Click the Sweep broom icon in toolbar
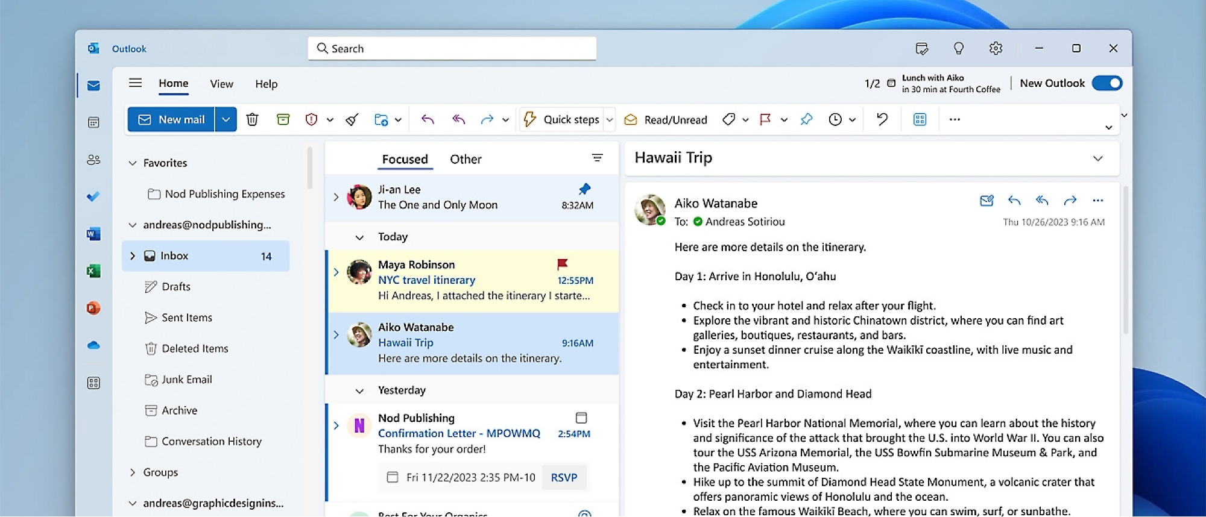The height and width of the screenshot is (517, 1206). click(x=352, y=119)
